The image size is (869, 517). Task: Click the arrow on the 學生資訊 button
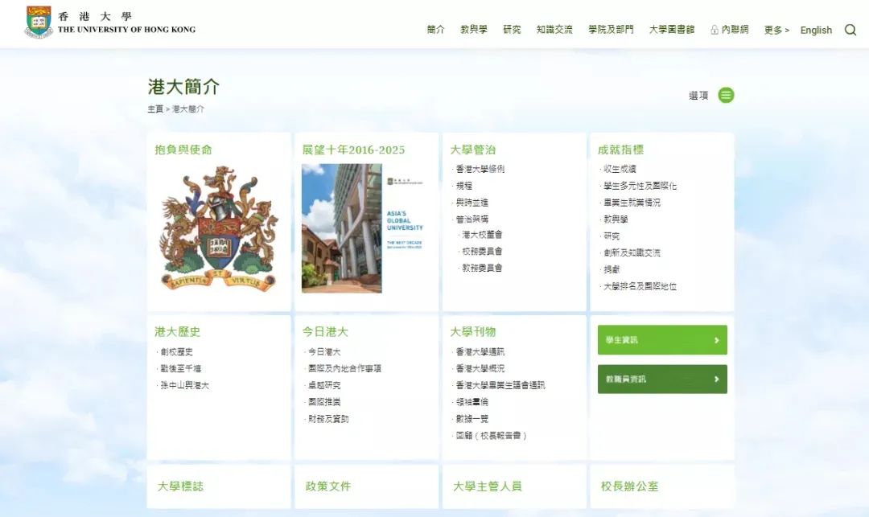[x=719, y=339]
